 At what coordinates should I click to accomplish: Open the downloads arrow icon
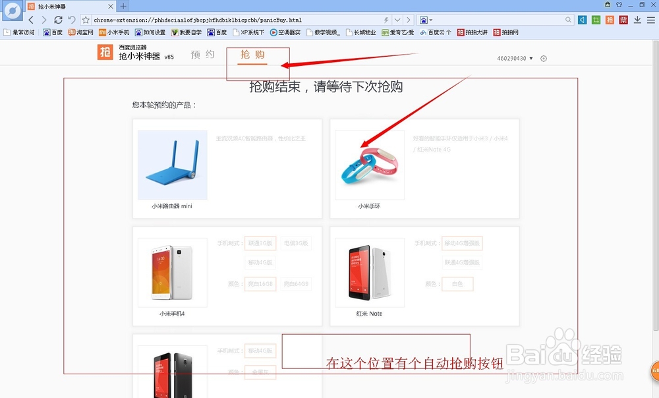637,20
